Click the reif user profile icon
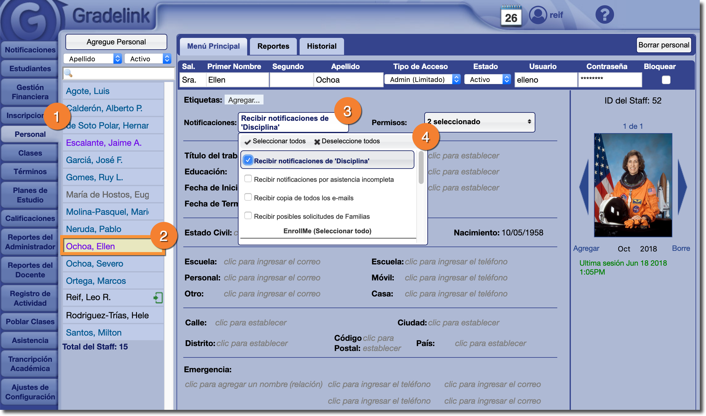This screenshot has width=706, height=416. coord(538,15)
